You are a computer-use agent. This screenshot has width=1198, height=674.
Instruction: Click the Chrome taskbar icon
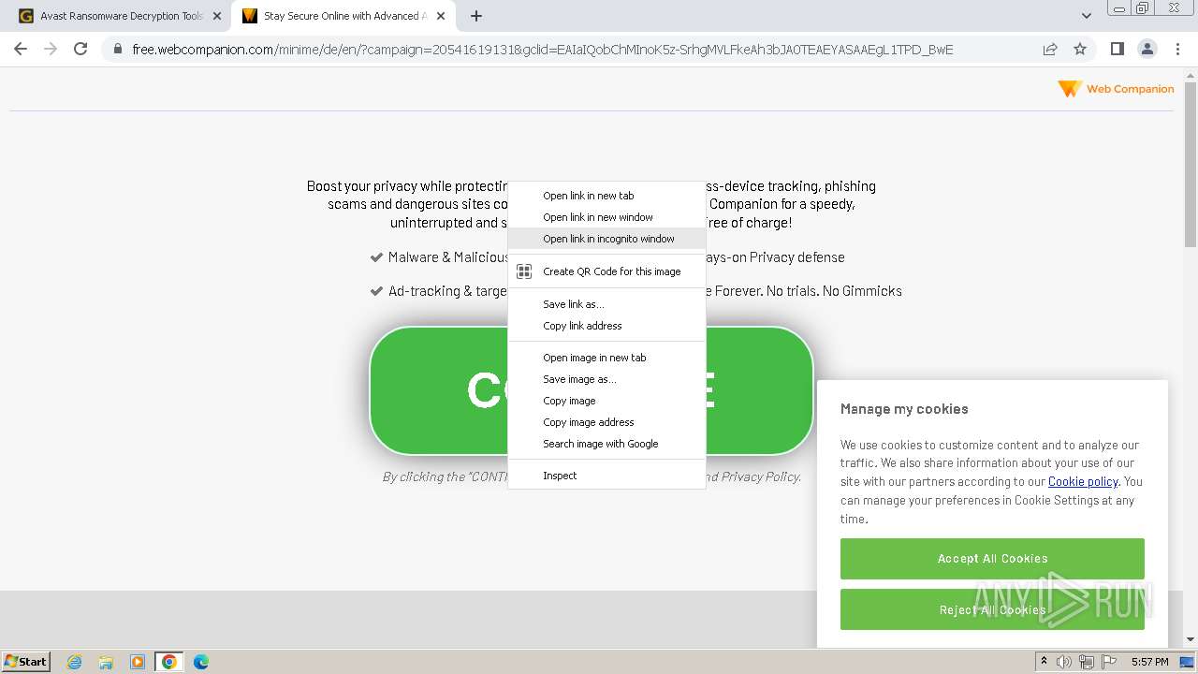tap(169, 662)
